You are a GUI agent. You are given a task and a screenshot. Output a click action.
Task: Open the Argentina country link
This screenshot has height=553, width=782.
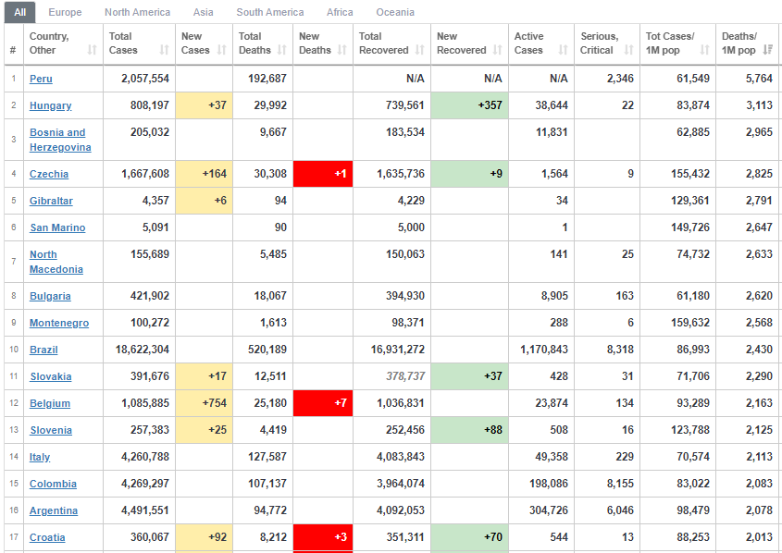(54, 511)
